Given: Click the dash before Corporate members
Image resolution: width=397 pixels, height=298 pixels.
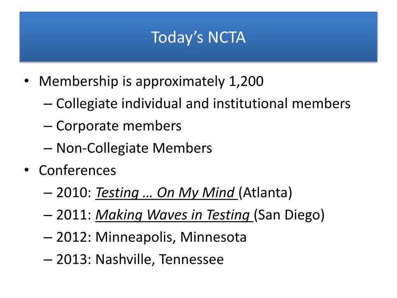Looking at the screenshot, I should click(x=48, y=126).
